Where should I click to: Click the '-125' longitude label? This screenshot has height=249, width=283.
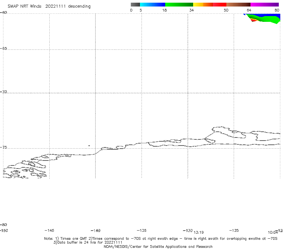tap(234, 231)
